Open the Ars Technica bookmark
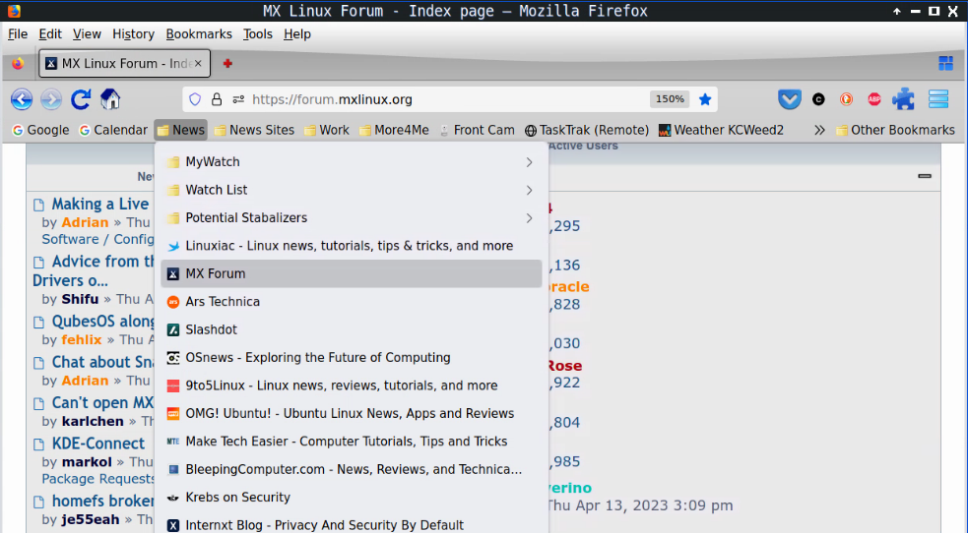Image resolution: width=968 pixels, height=533 pixels. pyautogui.click(x=352, y=301)
